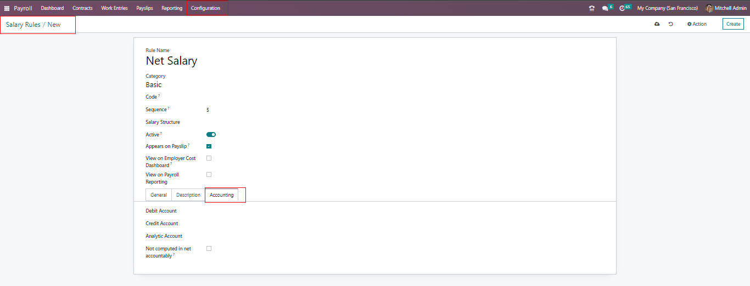
Task: Open the Action gear menu
Action: (x=697, y=24)
